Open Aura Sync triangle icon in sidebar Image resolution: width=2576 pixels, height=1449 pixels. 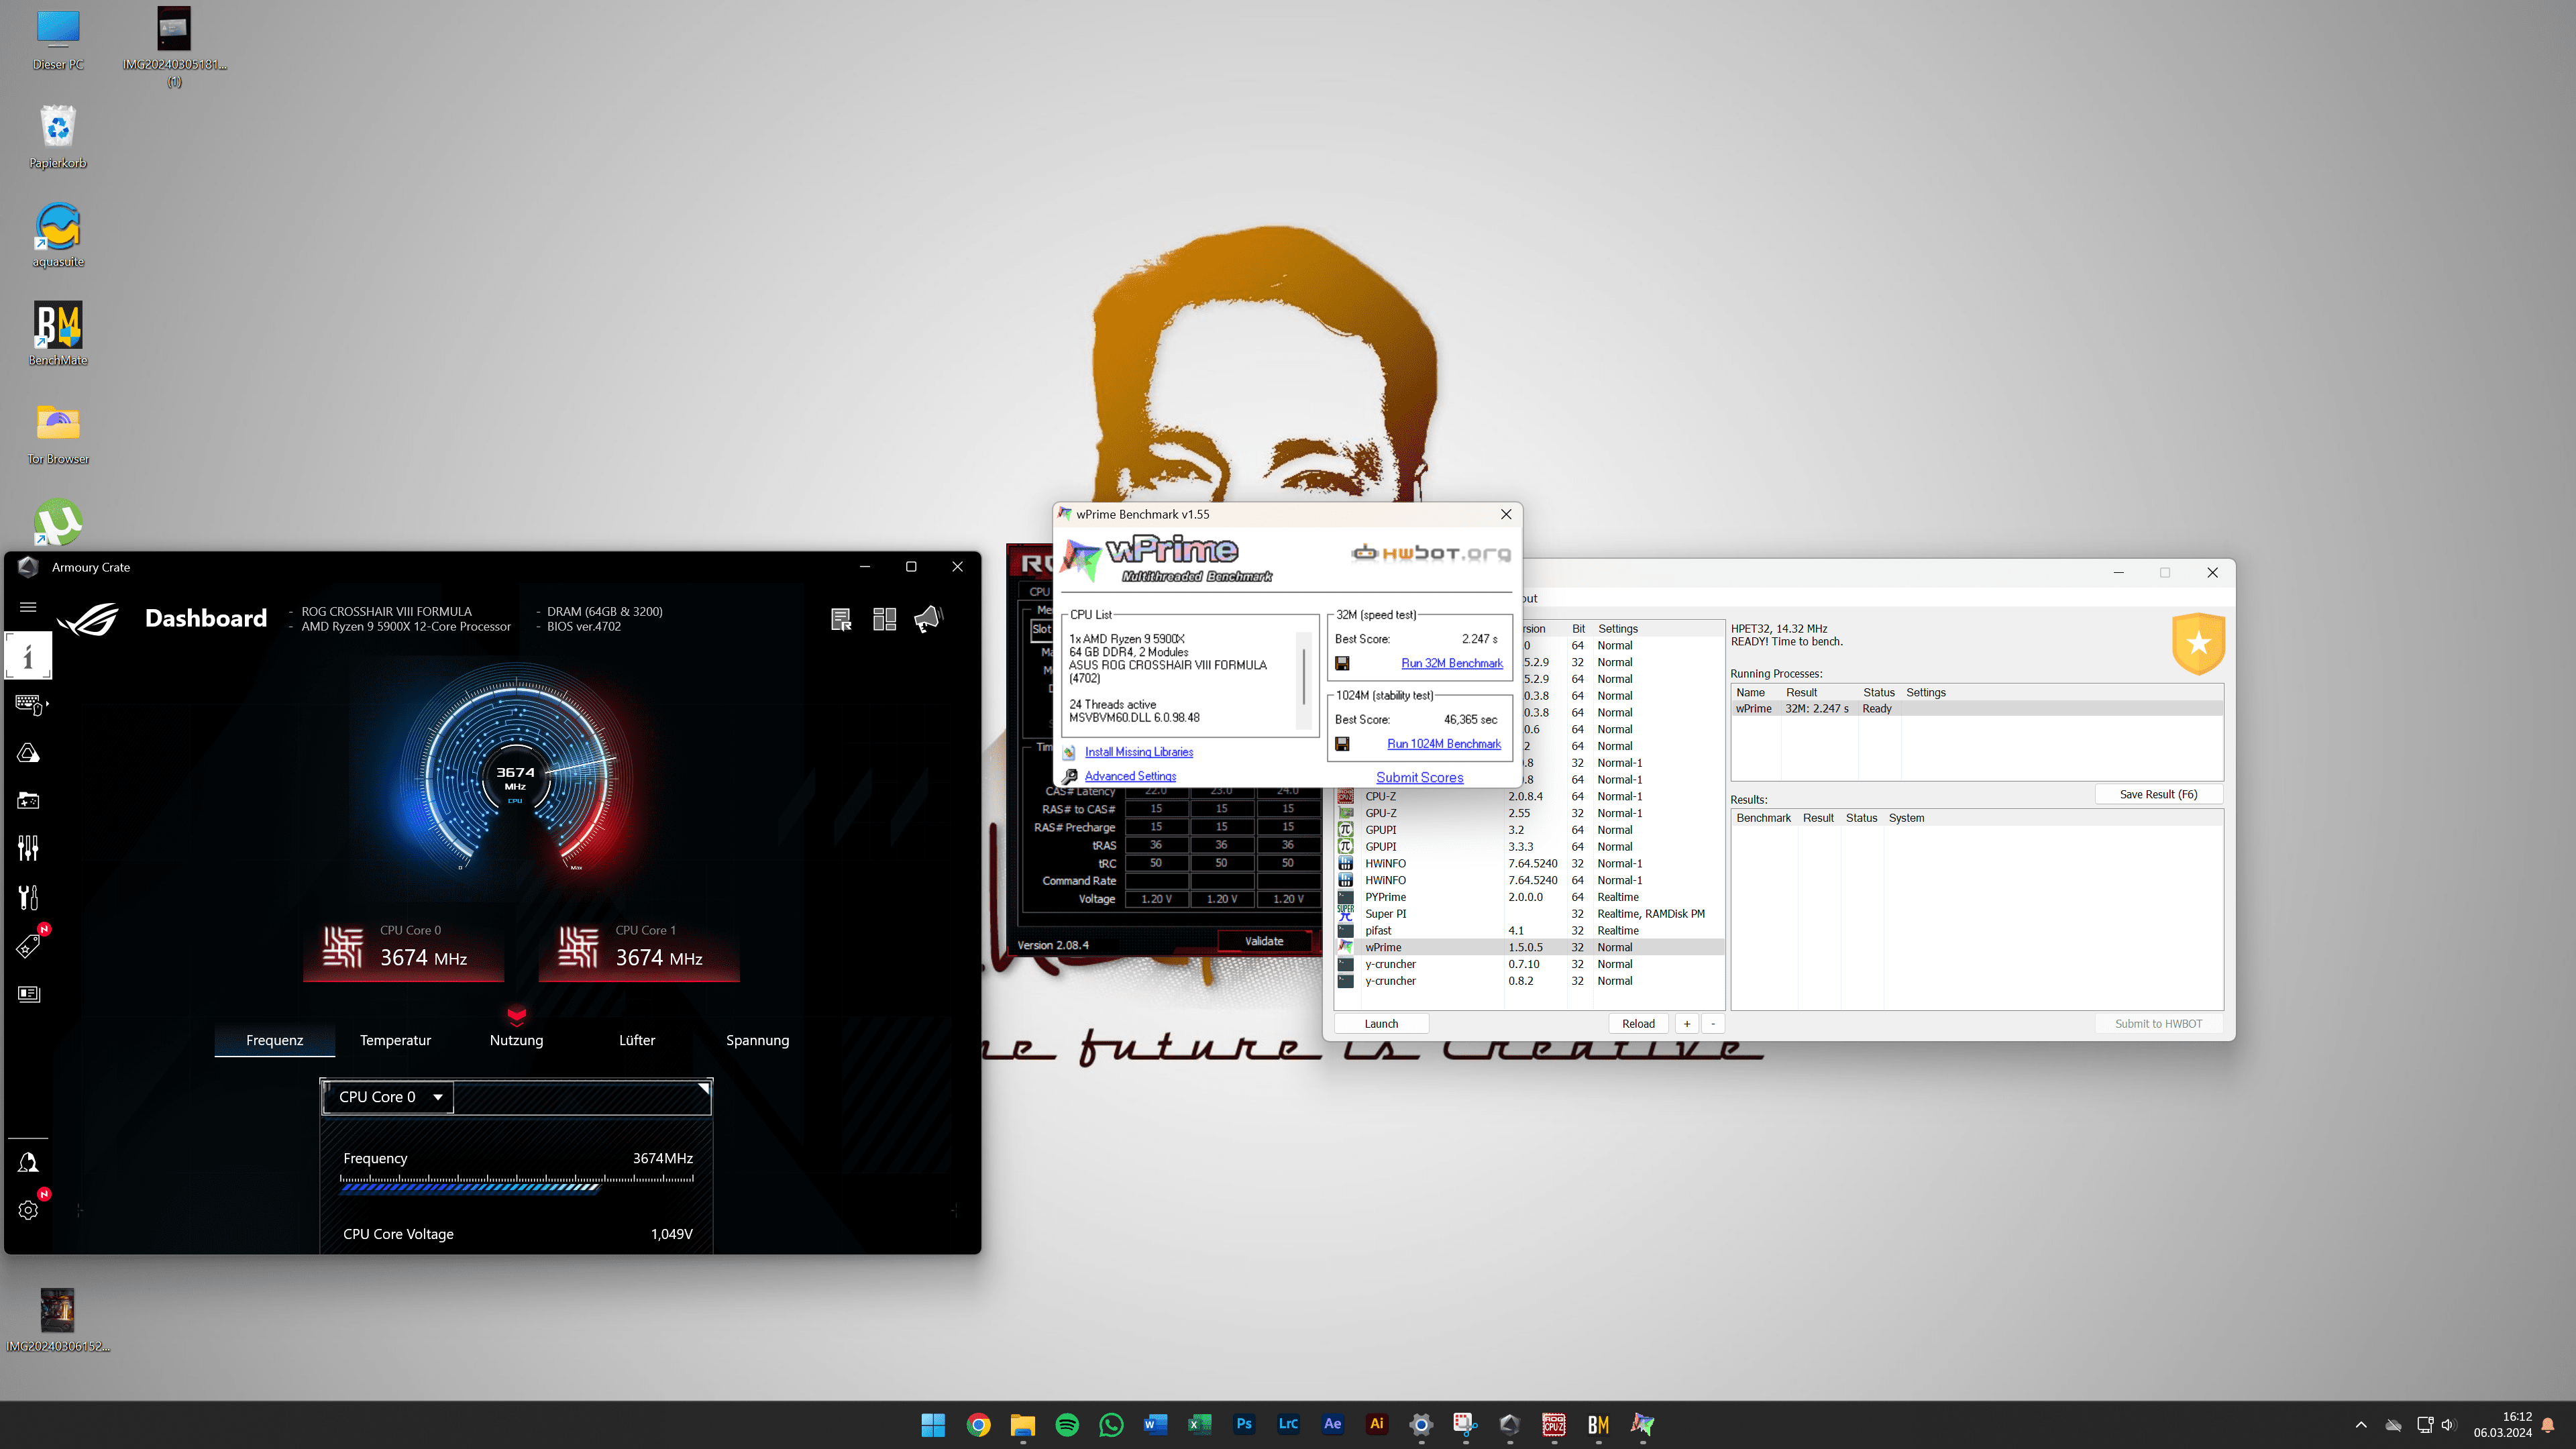[x=28, y=753]
